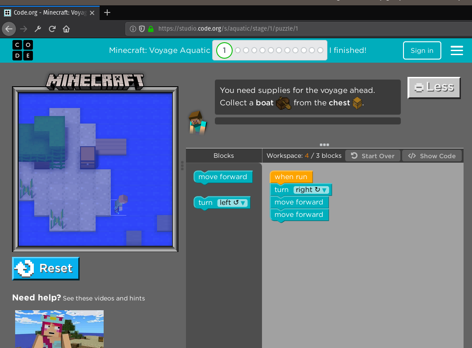Click the Code.org logo

[23, 50]
